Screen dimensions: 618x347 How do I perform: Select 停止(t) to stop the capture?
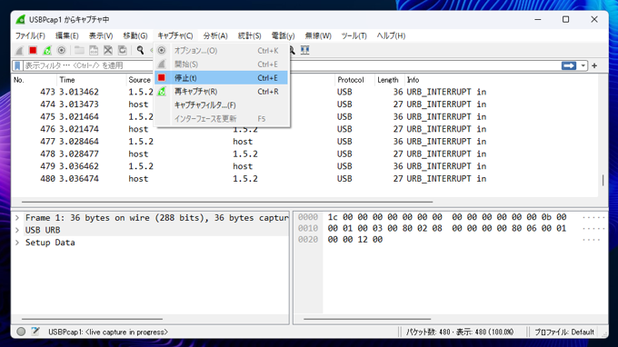point(221,78)
